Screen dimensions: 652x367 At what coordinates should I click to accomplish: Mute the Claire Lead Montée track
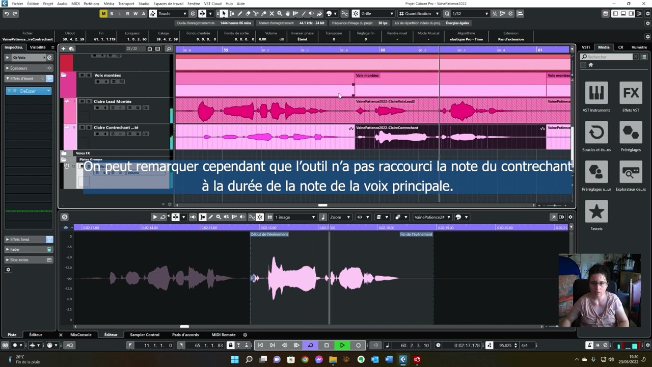click(x=81, y=101)
